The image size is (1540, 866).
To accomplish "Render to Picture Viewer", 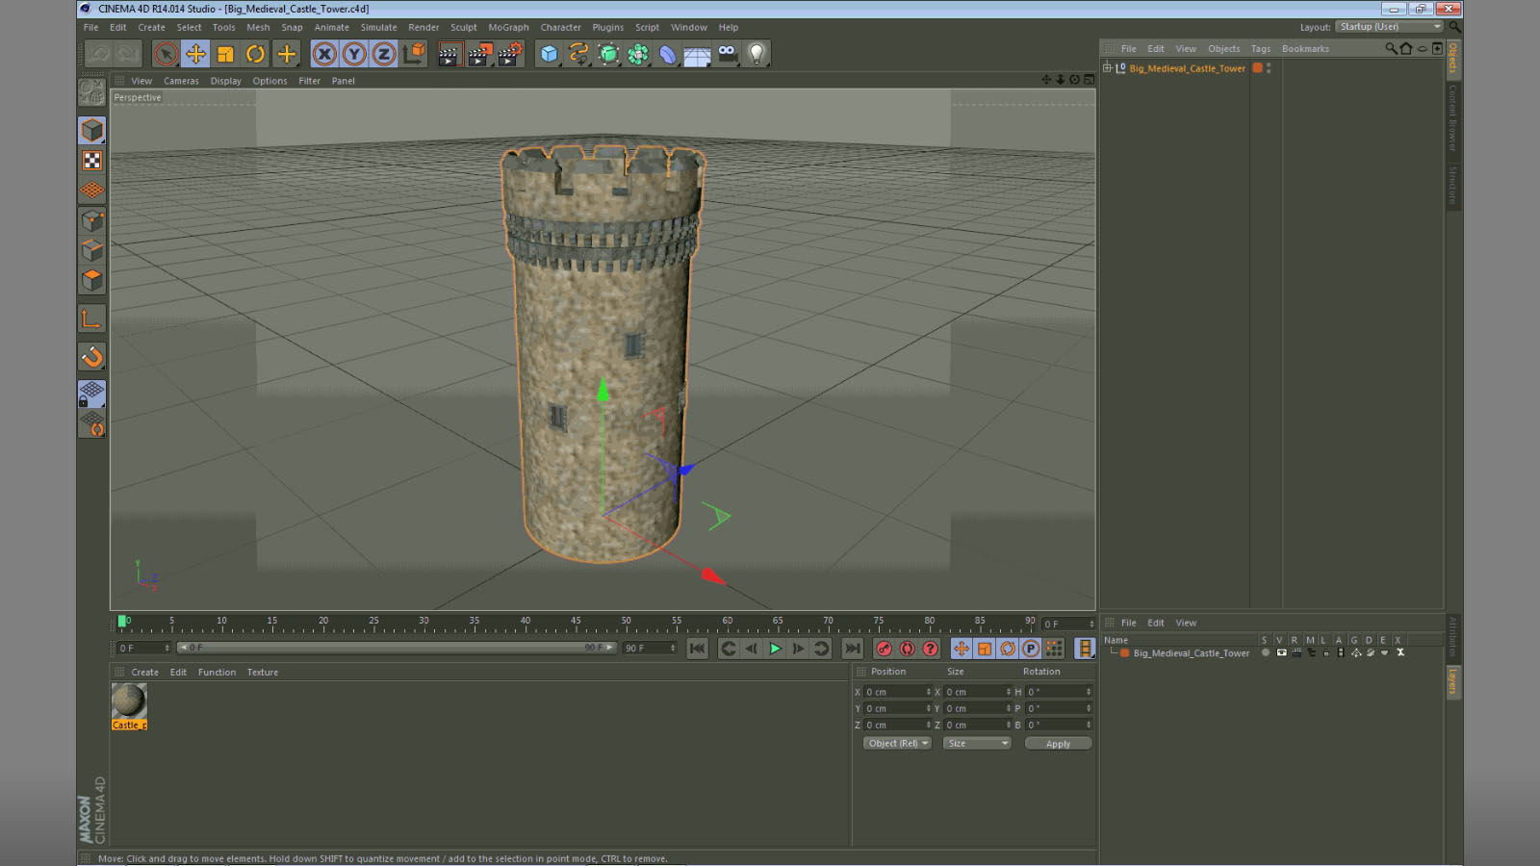I will [478, 54].
